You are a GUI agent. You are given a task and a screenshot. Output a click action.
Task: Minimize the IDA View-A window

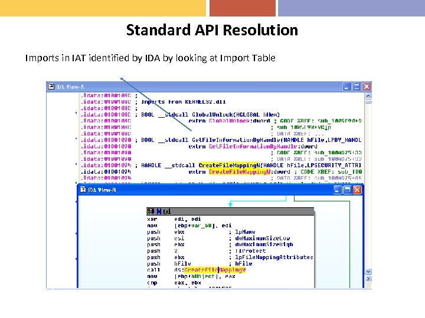346,87
